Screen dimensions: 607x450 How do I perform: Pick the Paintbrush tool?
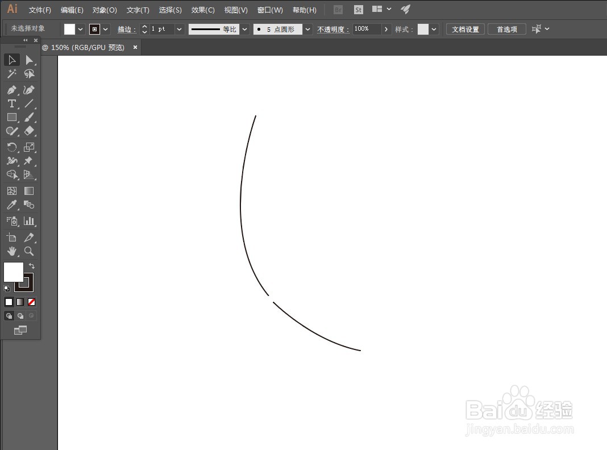click(29, 117)
